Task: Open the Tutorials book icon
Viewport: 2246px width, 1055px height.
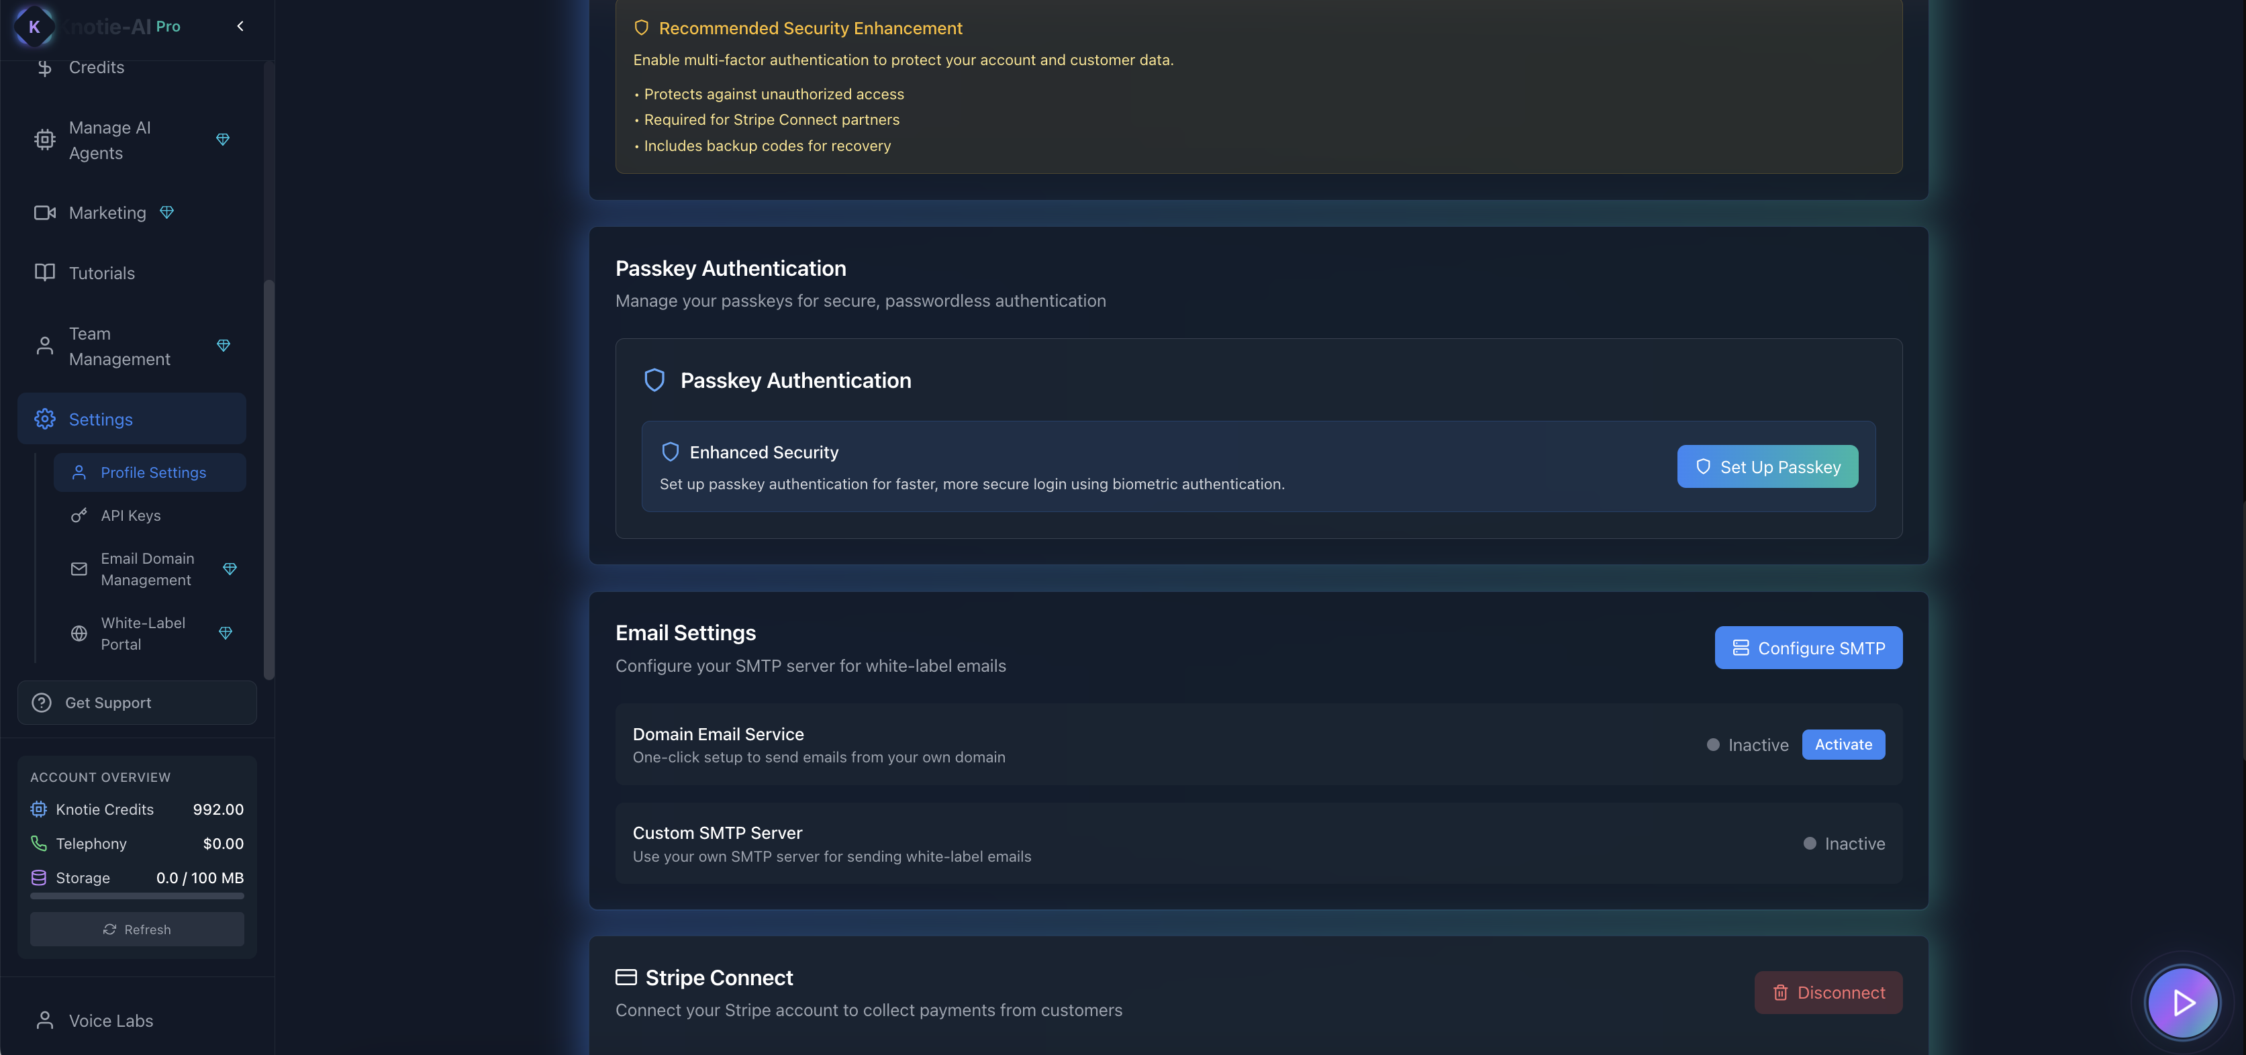Action: tap(44, 273)
